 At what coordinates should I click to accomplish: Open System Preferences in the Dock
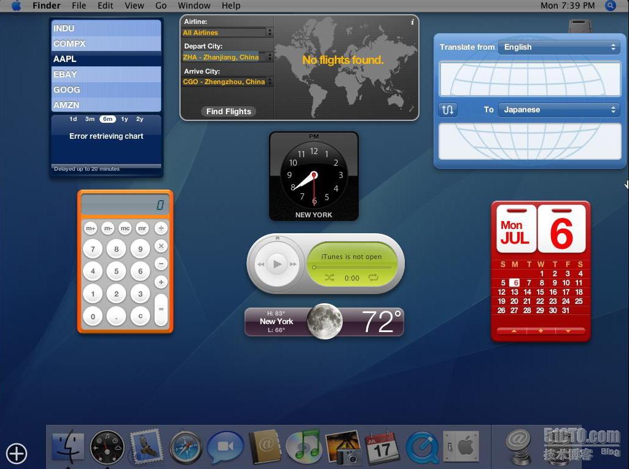pos(461,446)
